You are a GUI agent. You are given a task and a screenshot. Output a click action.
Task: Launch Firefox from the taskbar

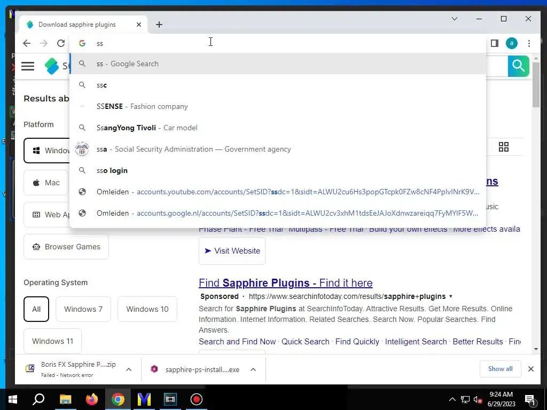point(92,399)
